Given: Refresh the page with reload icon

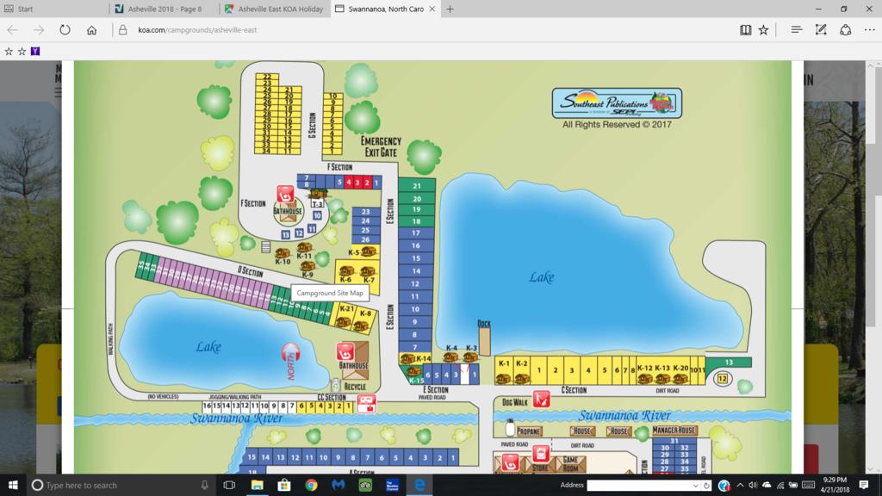Looking at the screenshot, I should point(65,29).
